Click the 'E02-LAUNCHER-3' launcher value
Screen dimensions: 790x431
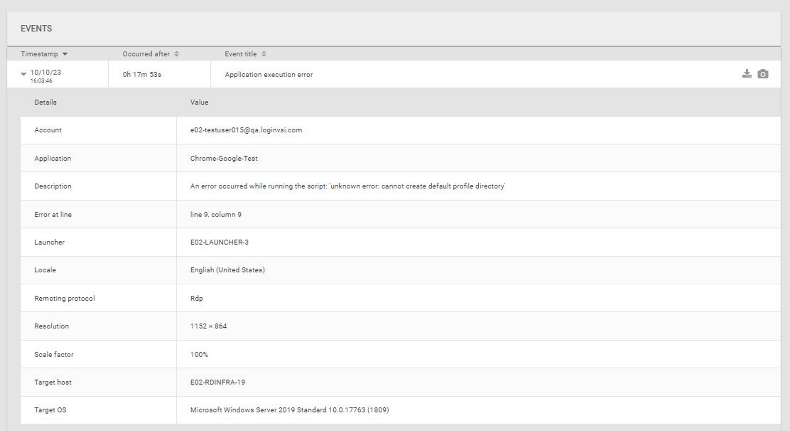pyautogui.click(x=219, y=242)
